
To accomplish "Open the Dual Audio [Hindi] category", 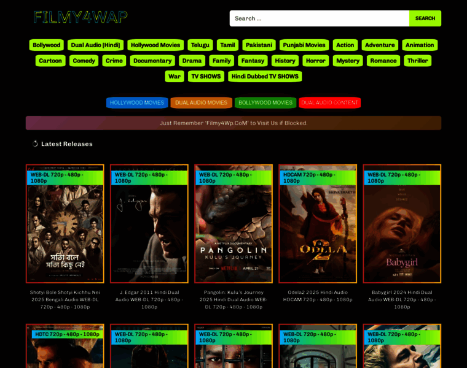I will [x=95, y=45].
